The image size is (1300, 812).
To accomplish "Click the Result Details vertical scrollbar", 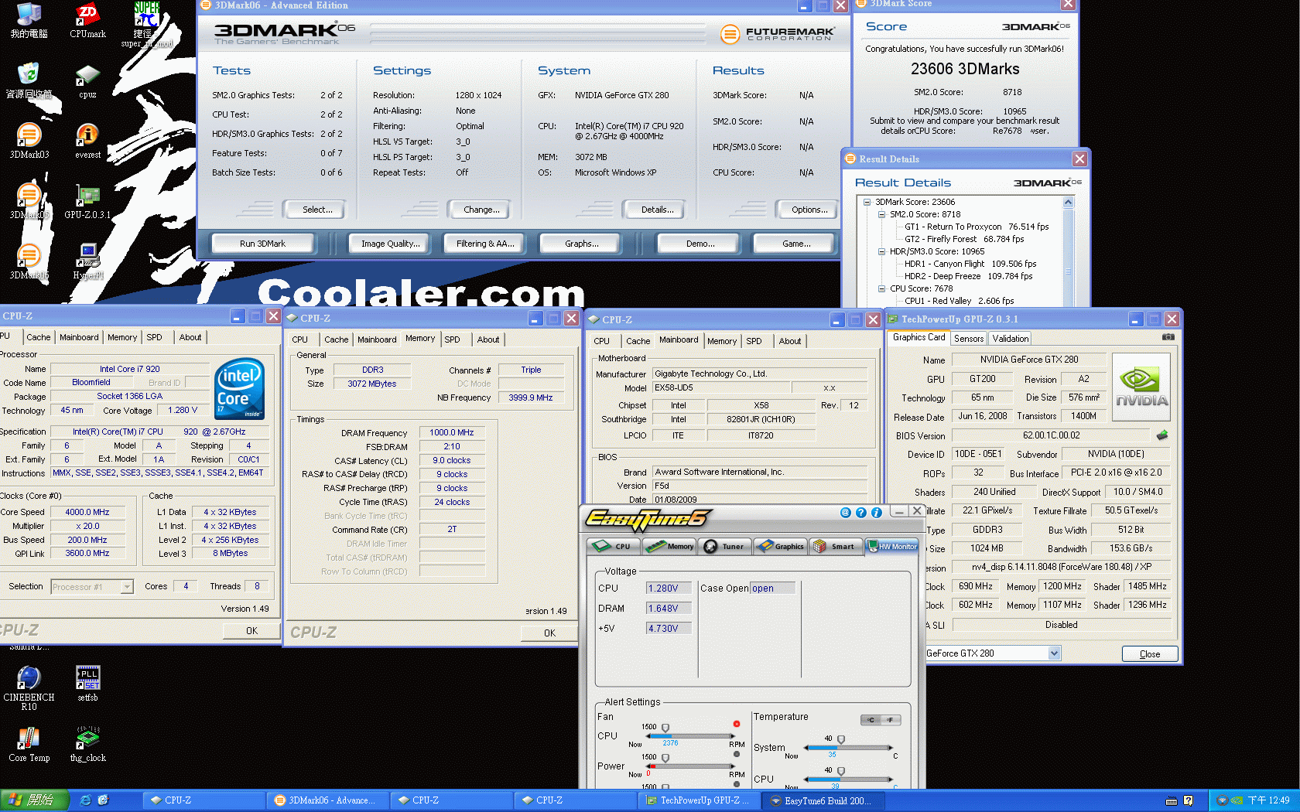I will click(x=1069, y=251).
